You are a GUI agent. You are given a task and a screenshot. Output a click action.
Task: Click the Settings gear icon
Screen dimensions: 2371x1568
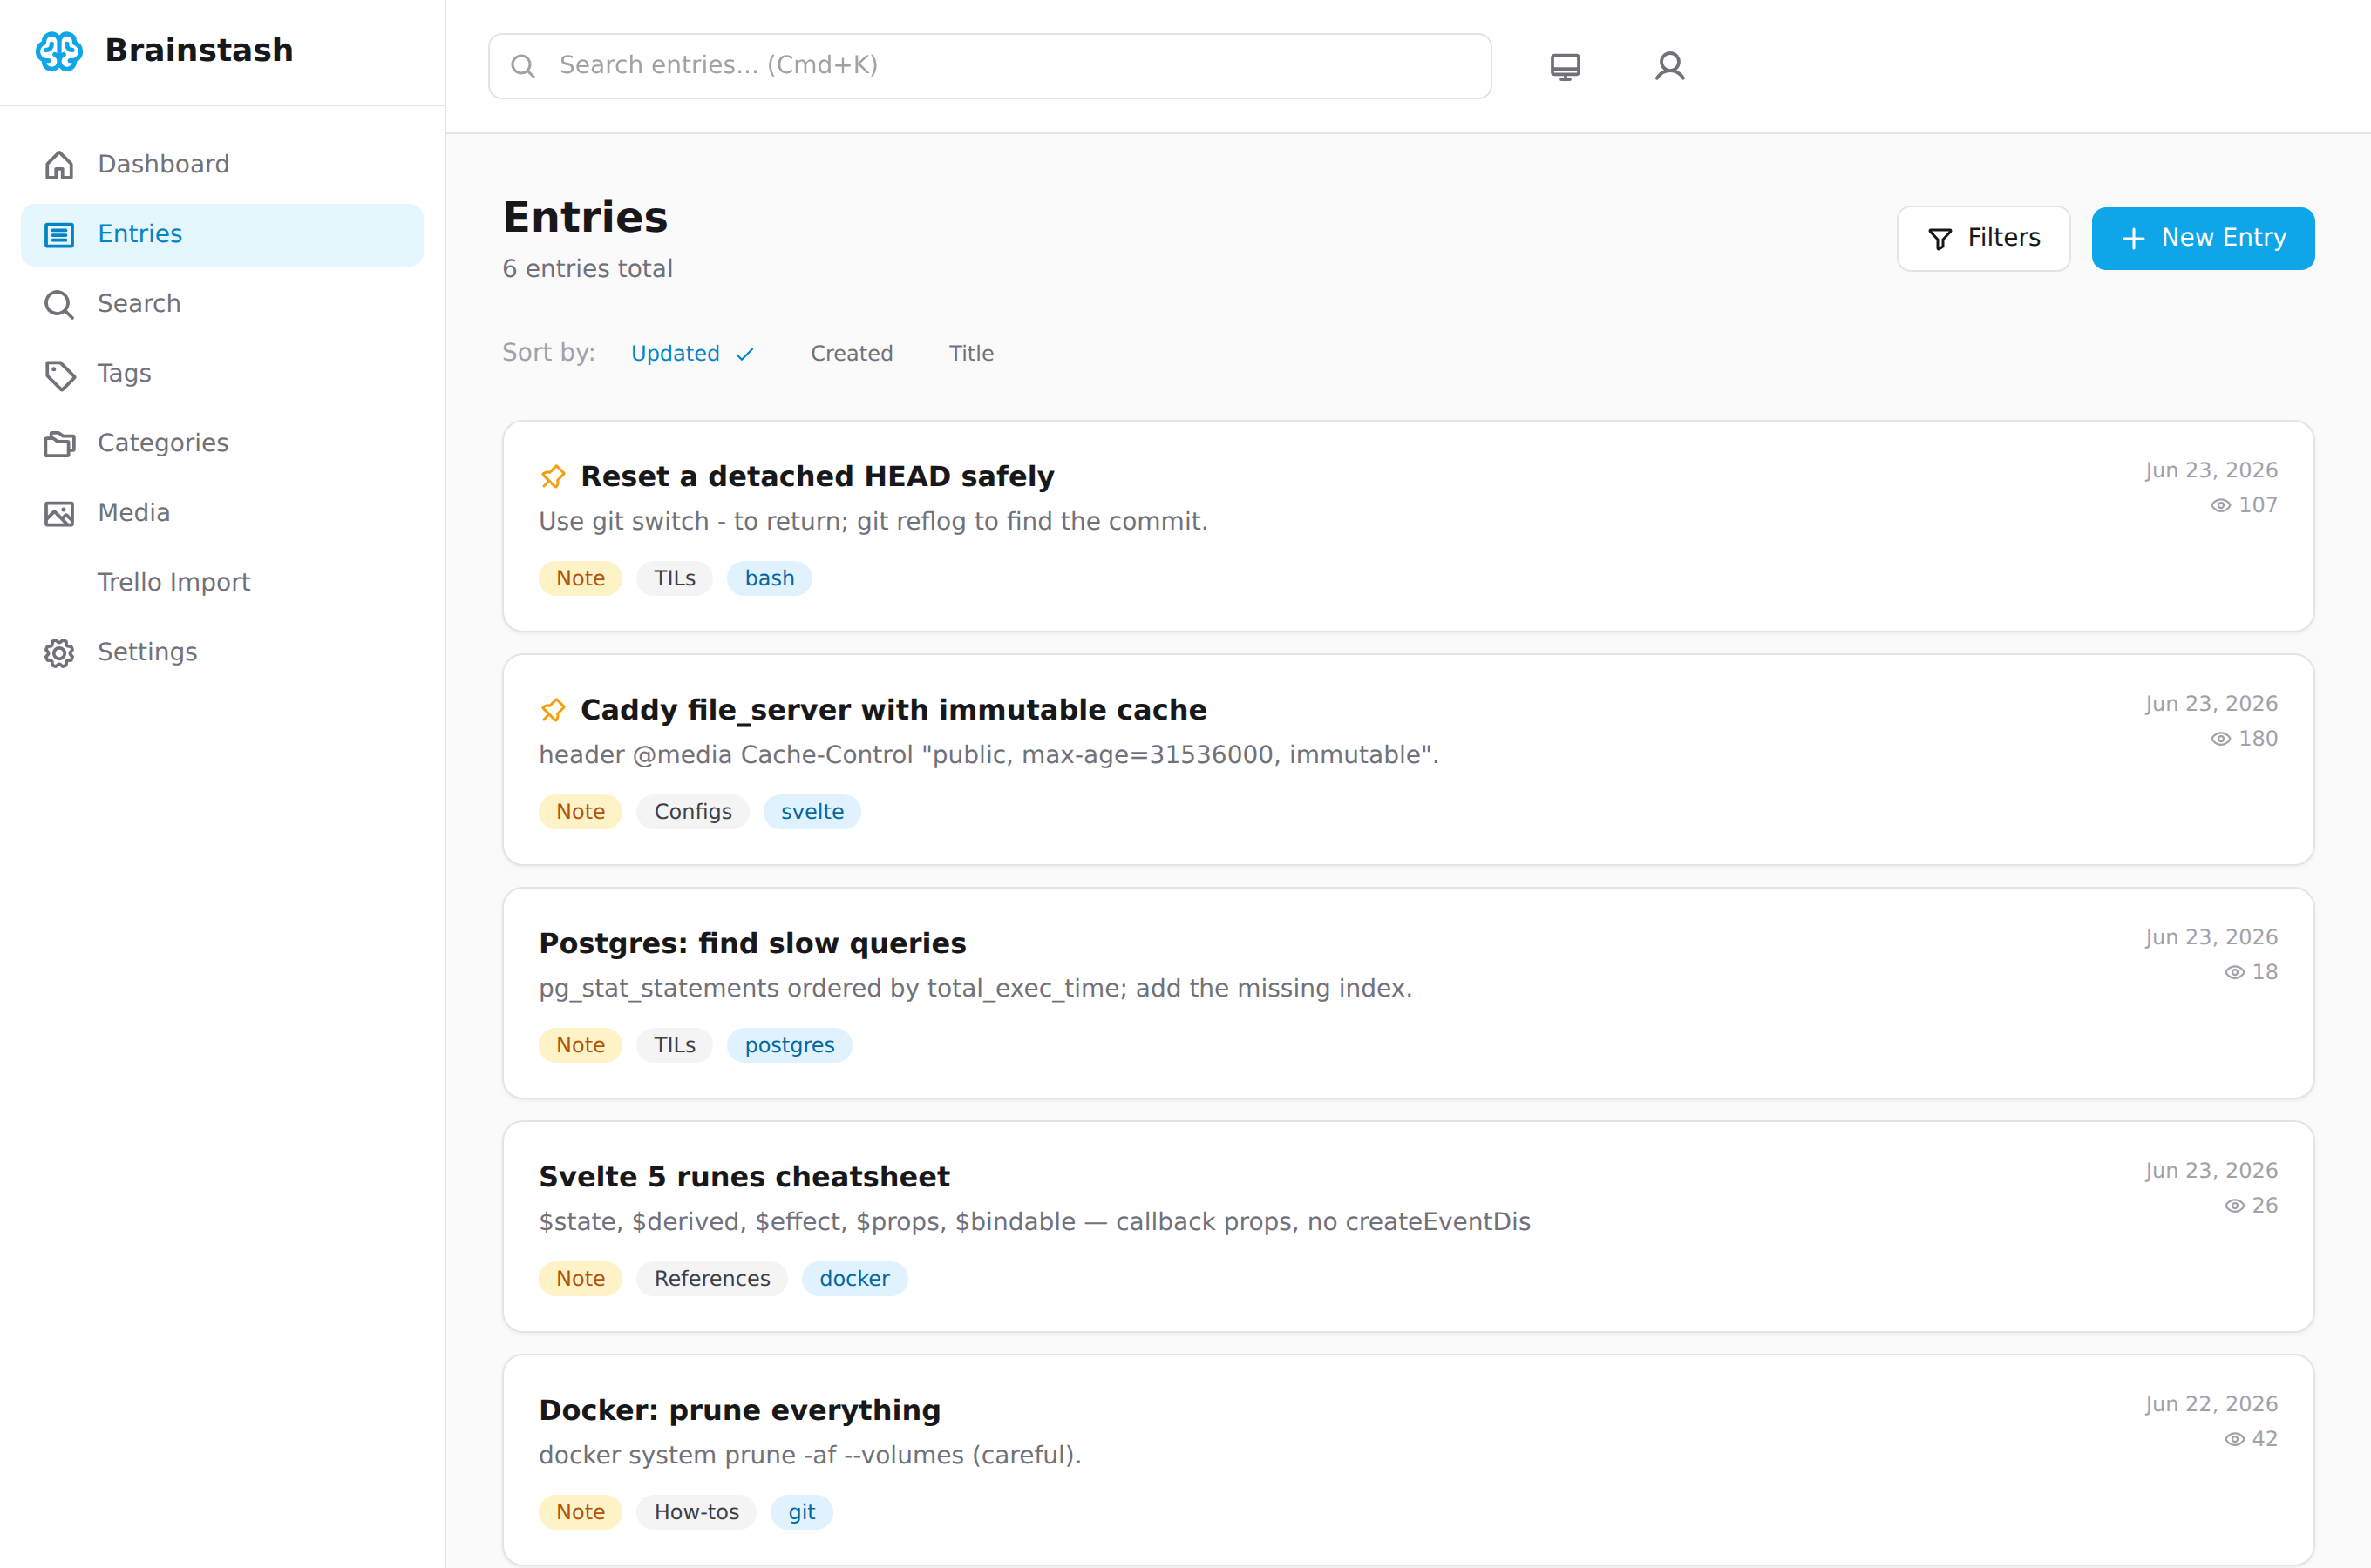59,653
